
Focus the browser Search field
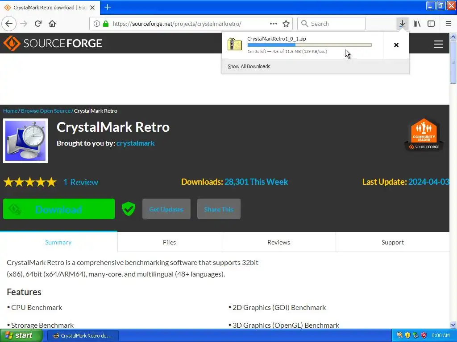point(331,24)
